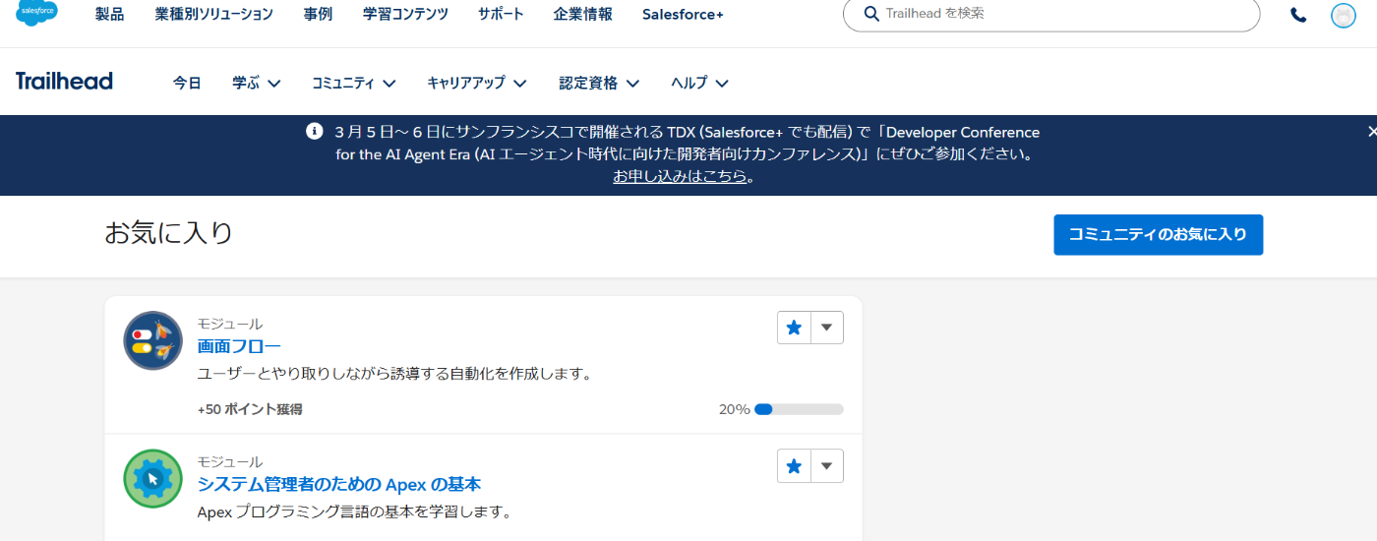
Task: Click the phone contact icon
Action: 1298,15
